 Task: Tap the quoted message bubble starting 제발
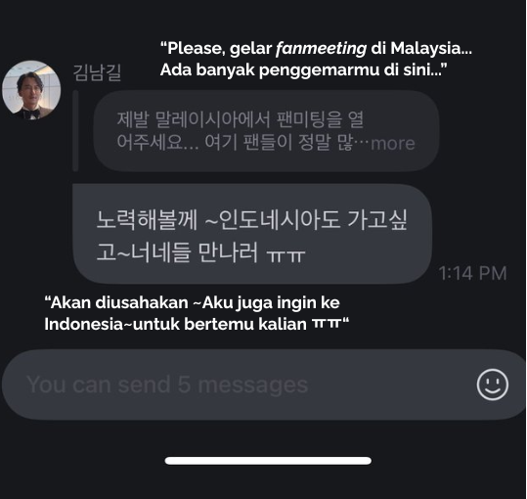(266, 131)
